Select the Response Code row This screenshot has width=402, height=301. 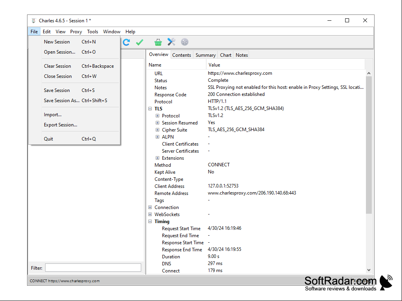pos(256,94)
